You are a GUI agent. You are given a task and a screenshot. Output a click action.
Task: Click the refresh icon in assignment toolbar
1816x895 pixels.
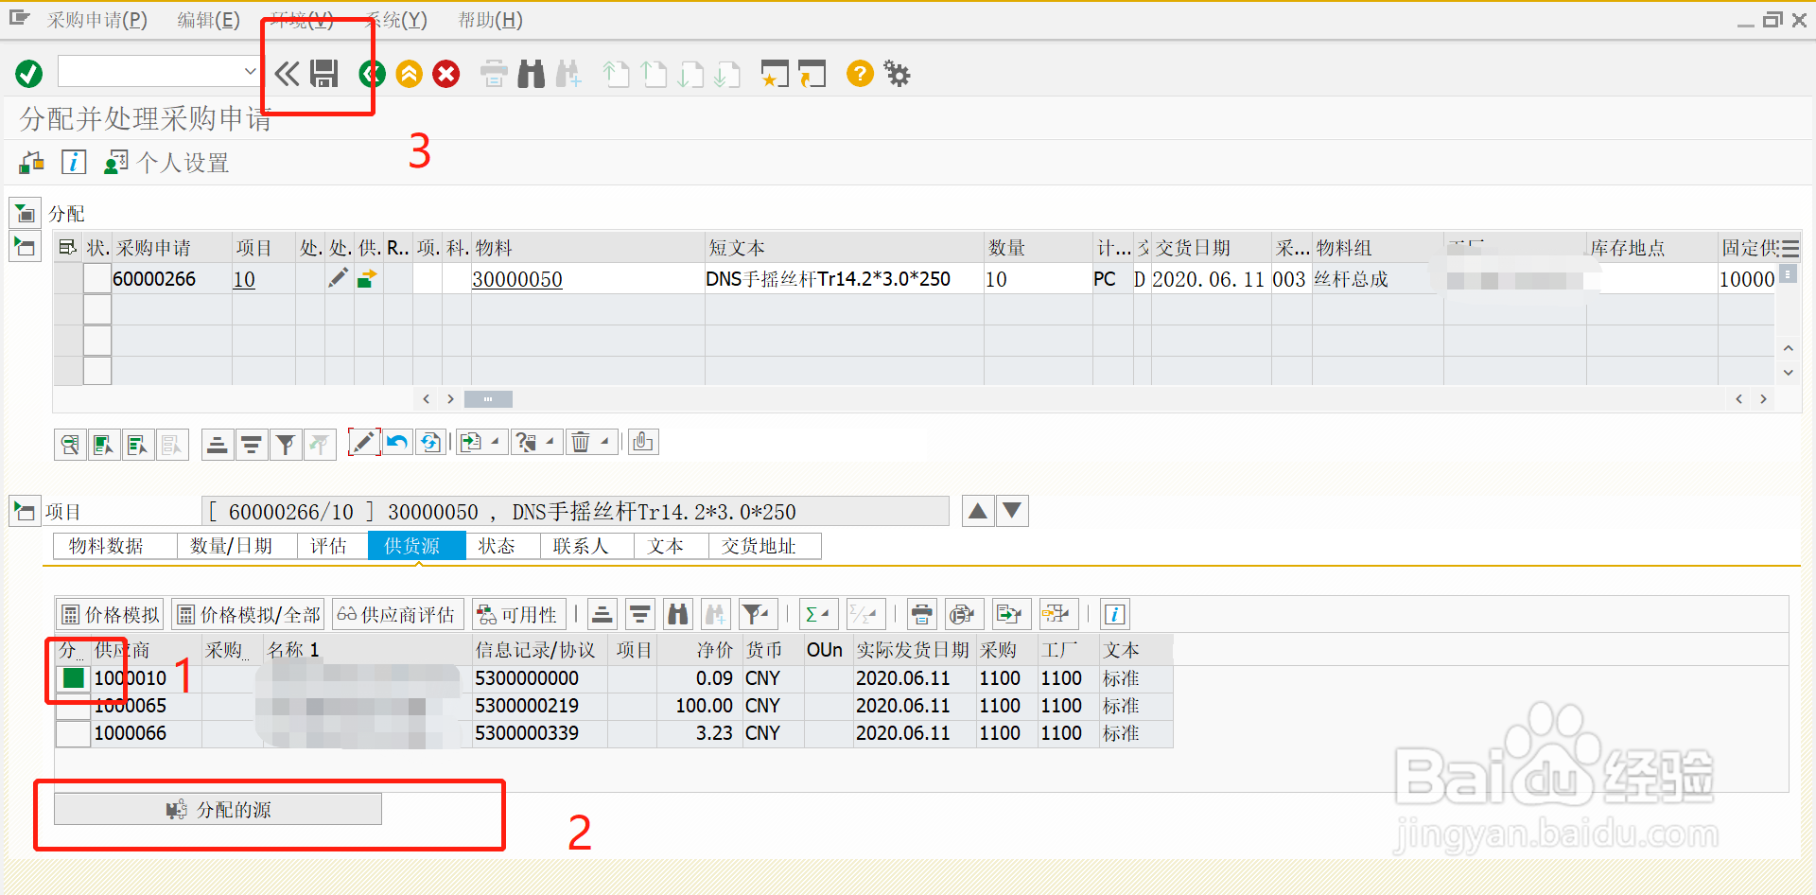point(431,442)
